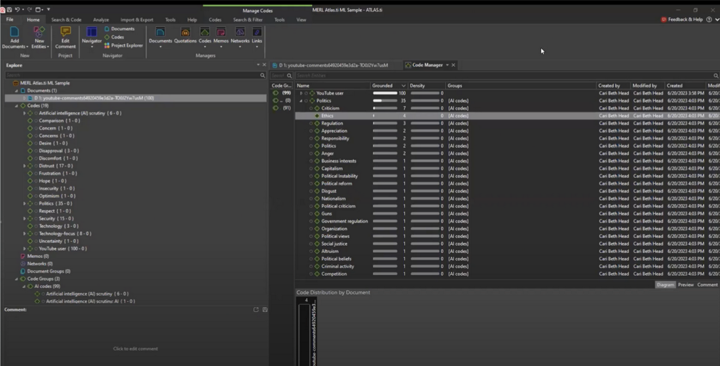Expand Distrust code in Explore tree
Image resolution: width=720 pixels, height=366 pixels.
pyautogui.click(x=24, y=166)
